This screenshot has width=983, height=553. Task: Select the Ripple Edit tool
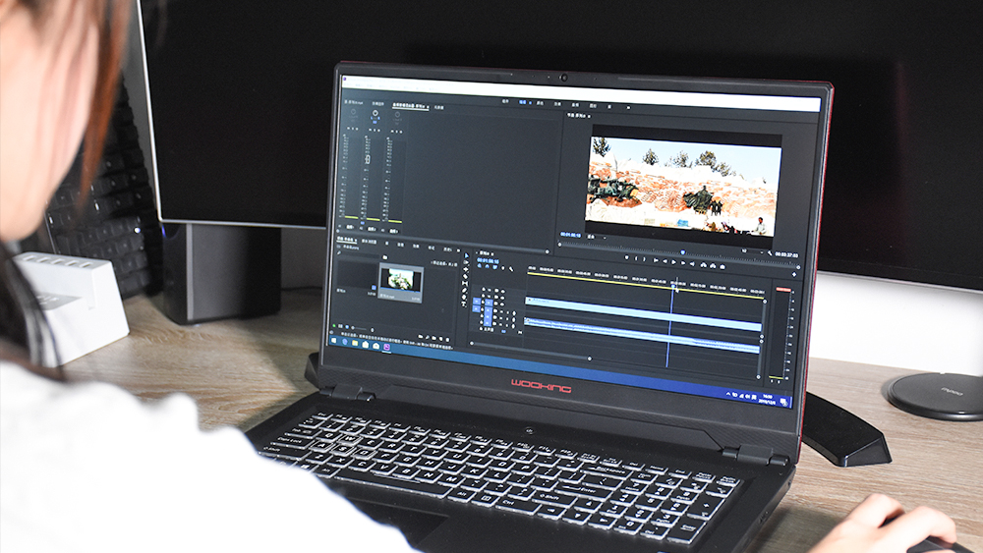[x=466, y=270]
